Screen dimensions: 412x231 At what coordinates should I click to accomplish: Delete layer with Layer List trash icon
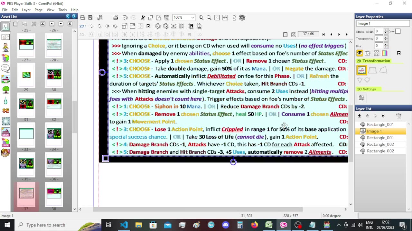coord(398,116)
